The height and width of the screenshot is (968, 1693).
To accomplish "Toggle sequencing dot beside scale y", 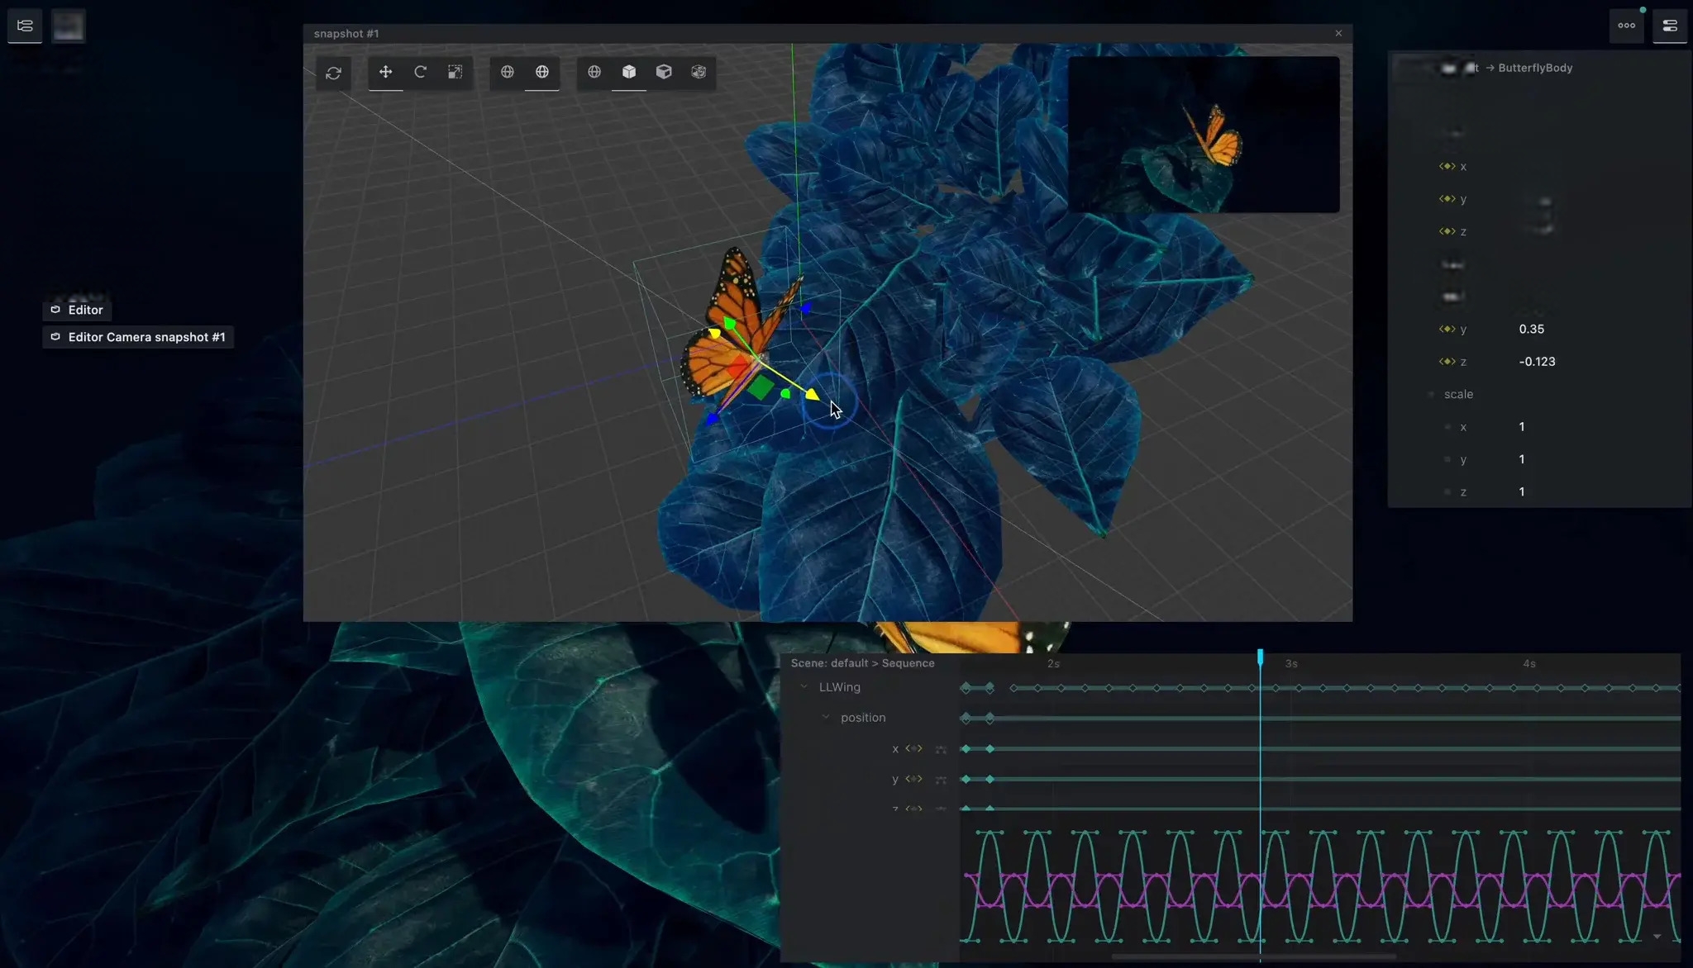I will coord(1447,459).
